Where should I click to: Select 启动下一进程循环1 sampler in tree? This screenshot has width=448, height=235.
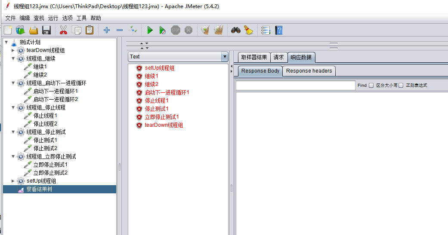[x=56, y=91]
